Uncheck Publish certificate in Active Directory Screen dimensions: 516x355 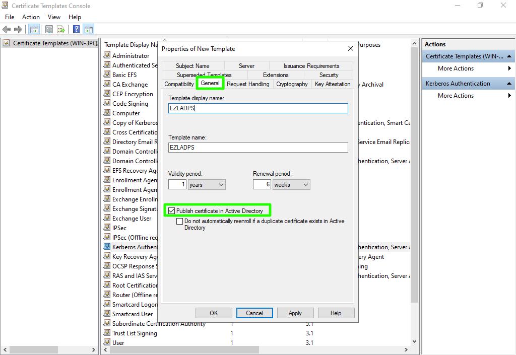click(172, 211)
